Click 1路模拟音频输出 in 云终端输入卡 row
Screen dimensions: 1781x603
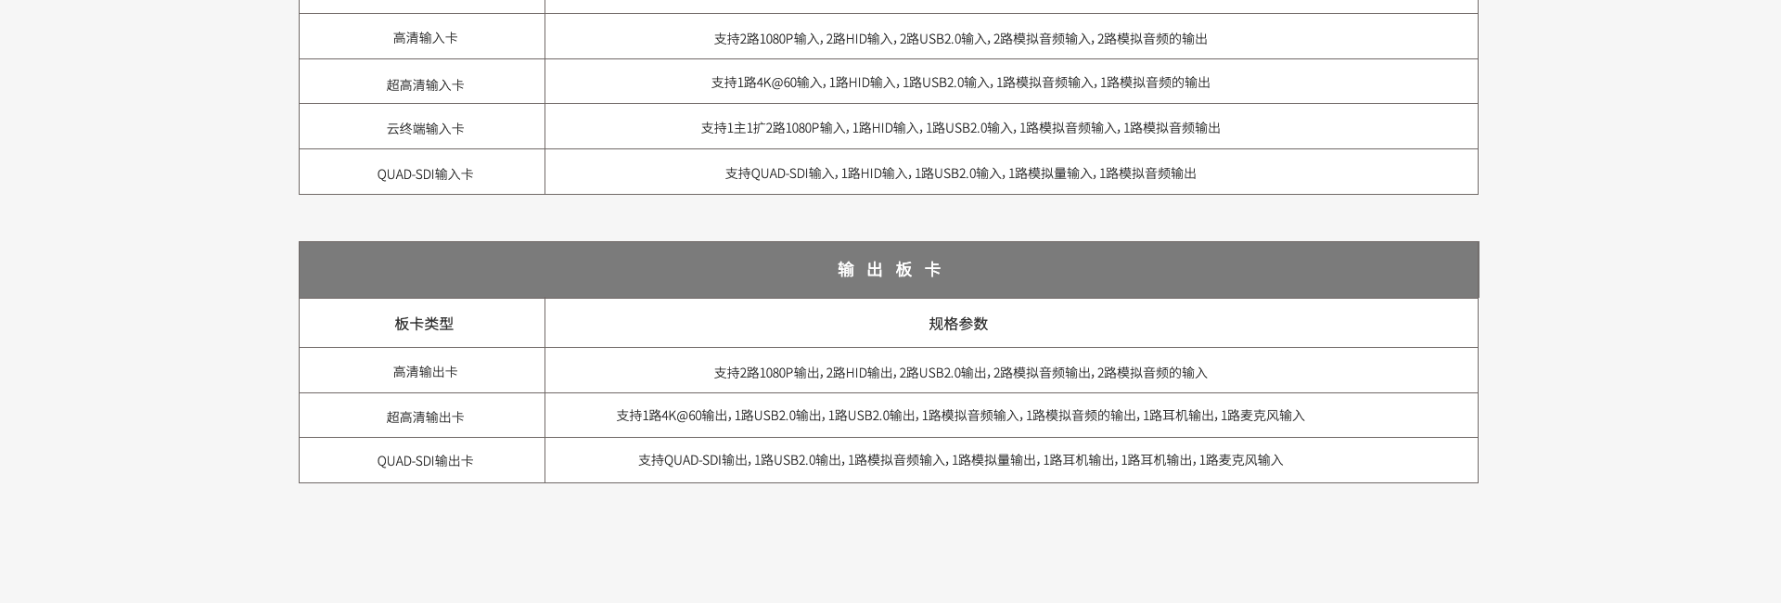[1172, 128]
